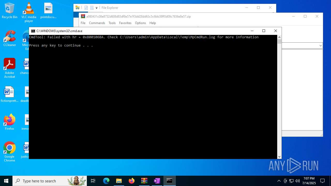Click the taskbar search box
331x186 pixels.
click(x=50, y=181)
